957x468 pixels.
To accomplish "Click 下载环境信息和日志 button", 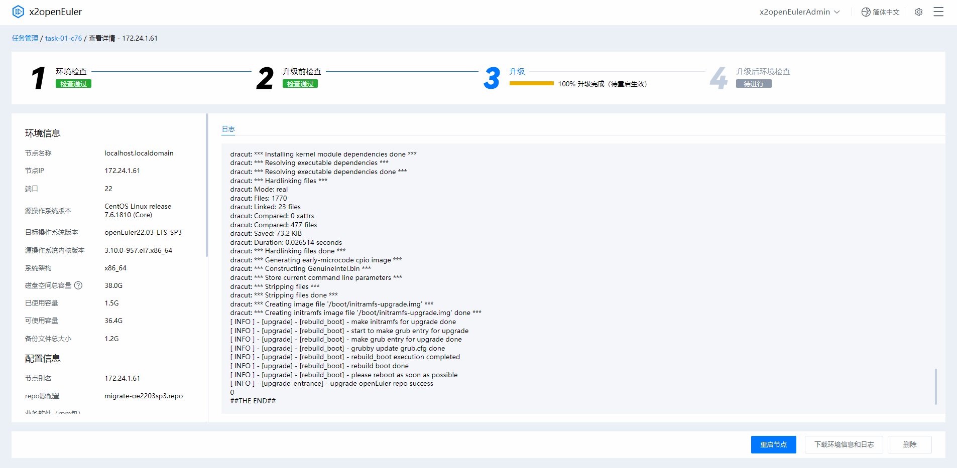I will point(844,444).
